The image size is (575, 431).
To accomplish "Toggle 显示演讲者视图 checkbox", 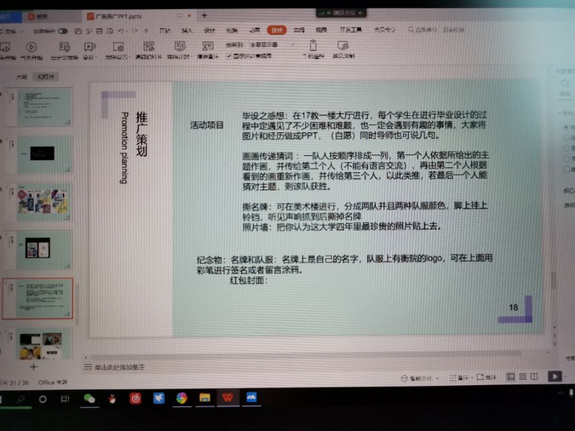I will click(229, 56).
